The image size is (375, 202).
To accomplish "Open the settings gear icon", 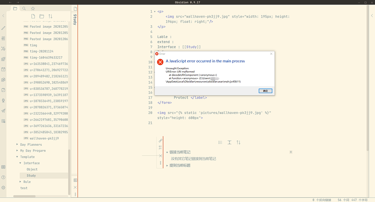I will click(x=3, y=187).
